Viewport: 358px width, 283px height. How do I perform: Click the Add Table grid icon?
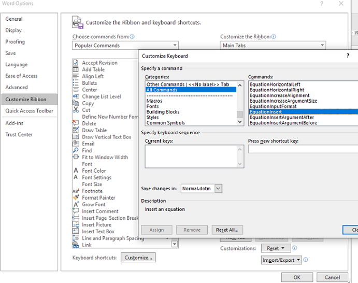(x=76, y=69)
